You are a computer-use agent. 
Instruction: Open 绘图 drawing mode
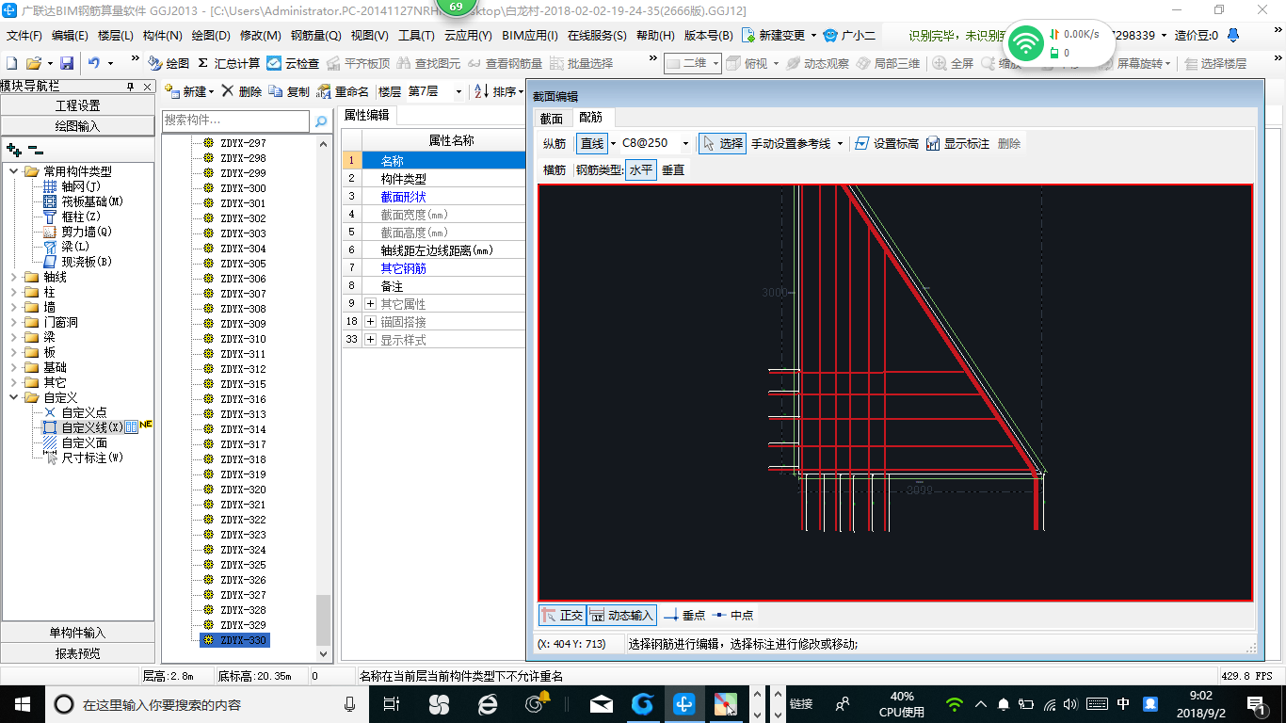coord(169,63)
